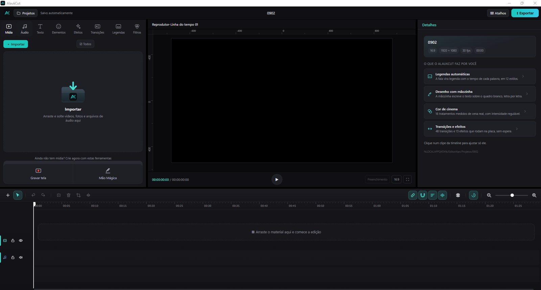Open the Texto tab
The height and width of the screenshot is (290, 541).
click(40, 29)
